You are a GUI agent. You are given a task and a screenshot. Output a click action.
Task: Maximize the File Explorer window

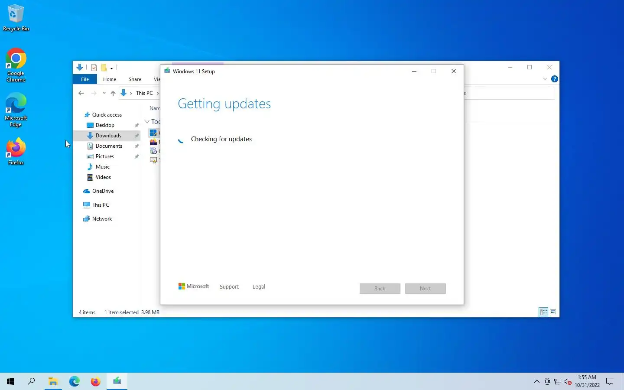pos(530,67)
